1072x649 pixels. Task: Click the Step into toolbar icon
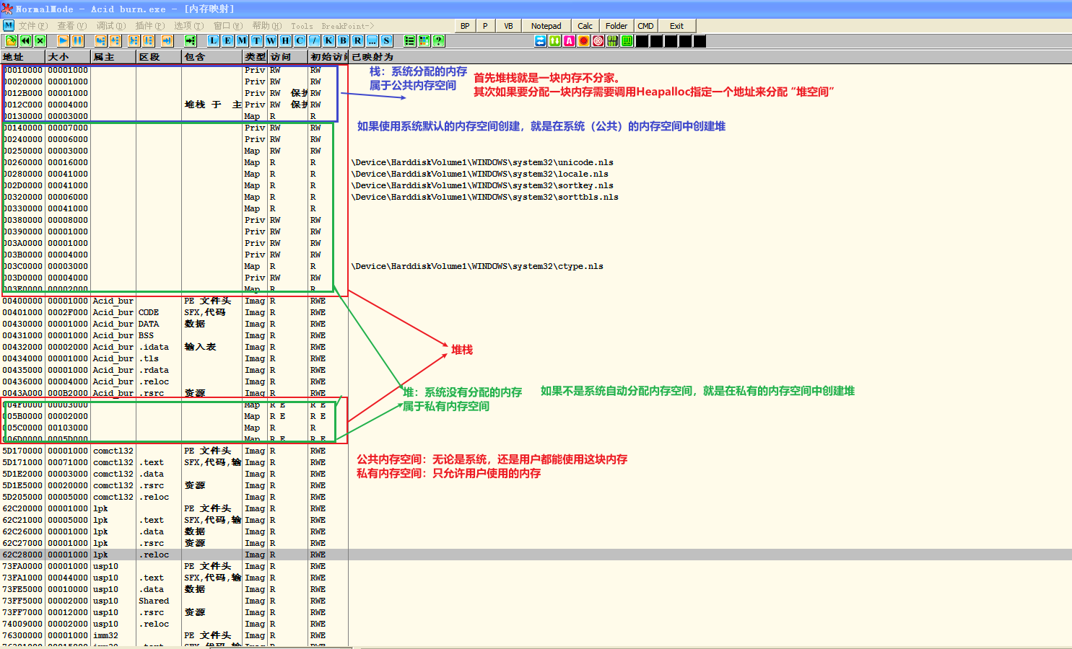(x=100, y=41)
